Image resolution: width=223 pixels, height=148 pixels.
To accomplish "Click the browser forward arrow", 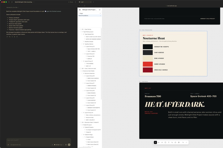I will click(82, 6).
